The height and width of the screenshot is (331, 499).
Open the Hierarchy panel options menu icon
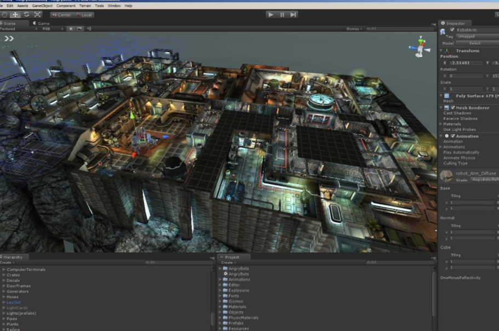(x=213, y=258)
